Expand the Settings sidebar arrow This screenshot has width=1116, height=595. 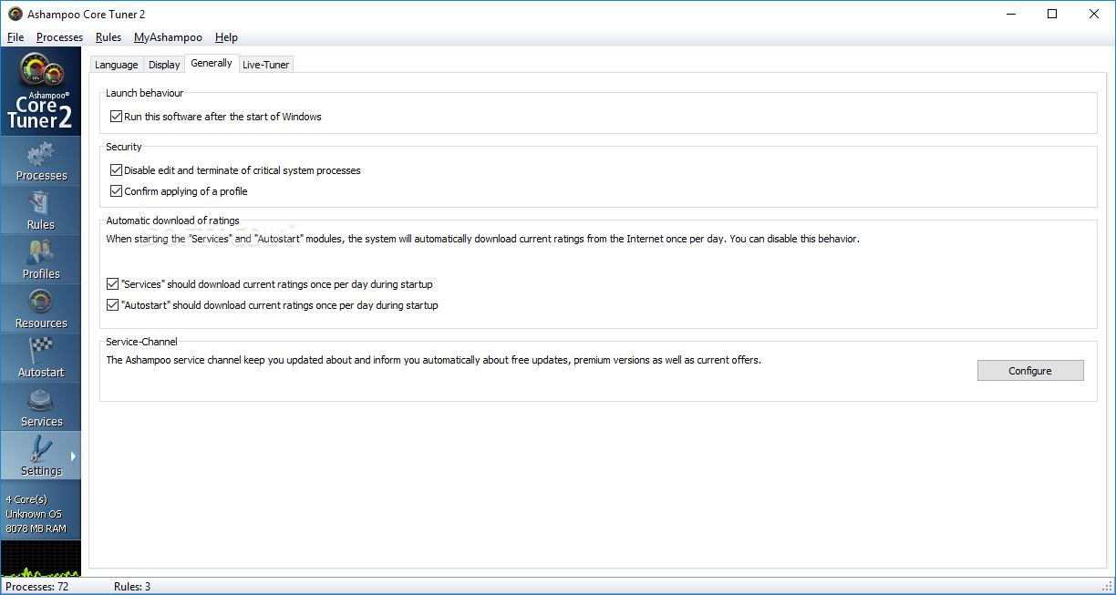pyautogui.click(x=73, y=456)
